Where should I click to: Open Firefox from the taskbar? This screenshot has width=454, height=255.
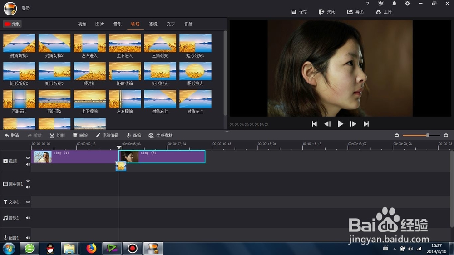click(91, 248)
